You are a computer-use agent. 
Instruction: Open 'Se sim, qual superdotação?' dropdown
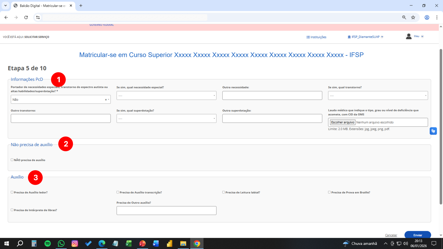coord(166,119)
